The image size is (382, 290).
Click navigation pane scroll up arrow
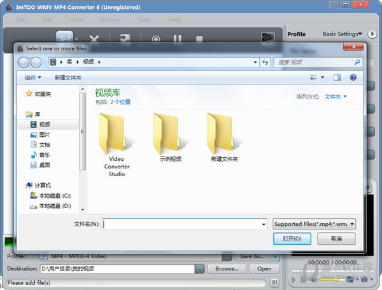tap(83, 89)
